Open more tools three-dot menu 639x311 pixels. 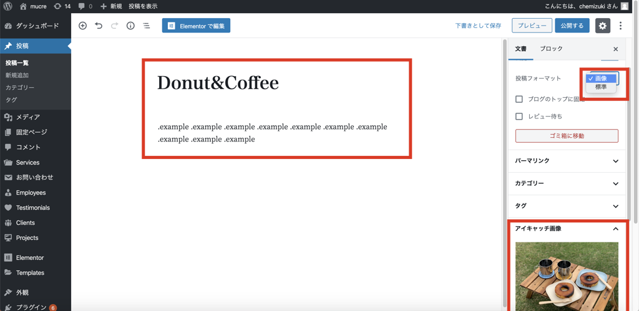tap(620, 26)
